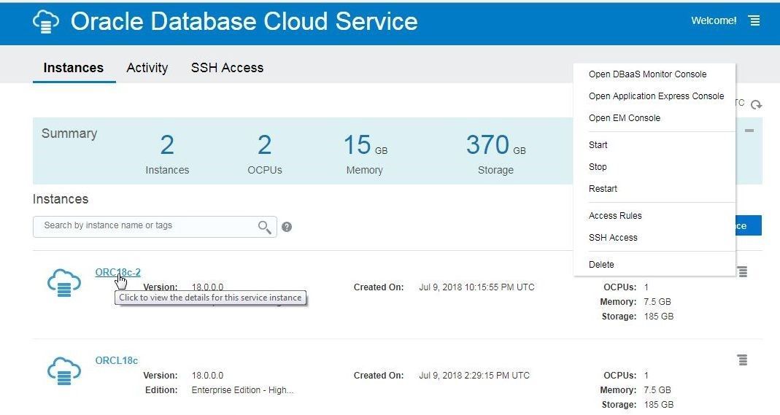780x415 pixels.
Task: Click the Oracle Database Cloud Service title
Action: point(244,21)
